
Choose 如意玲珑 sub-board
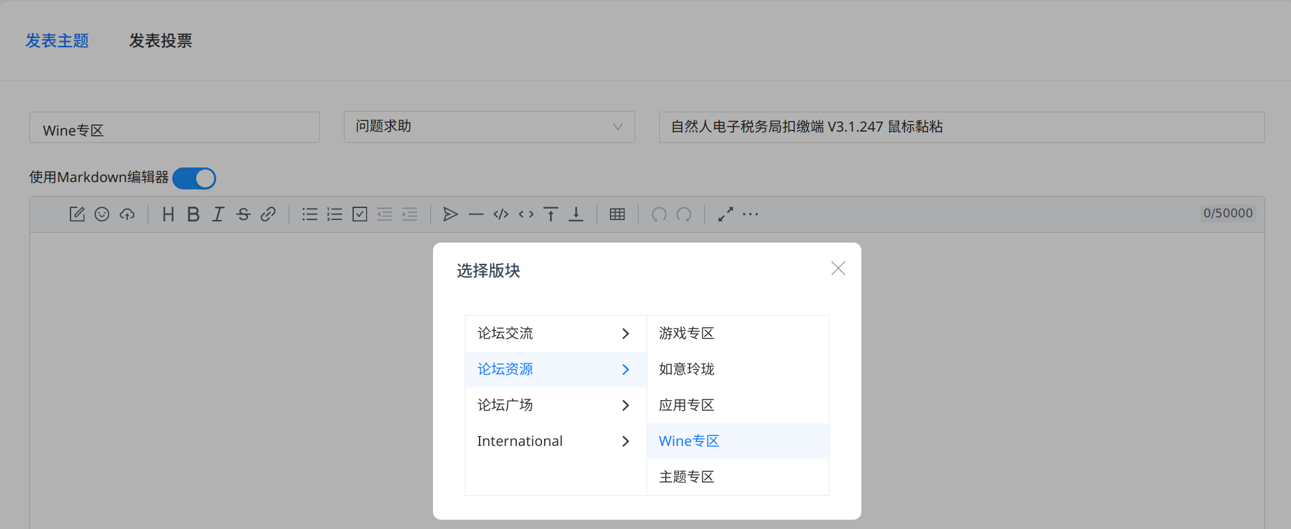click(738, 370)
